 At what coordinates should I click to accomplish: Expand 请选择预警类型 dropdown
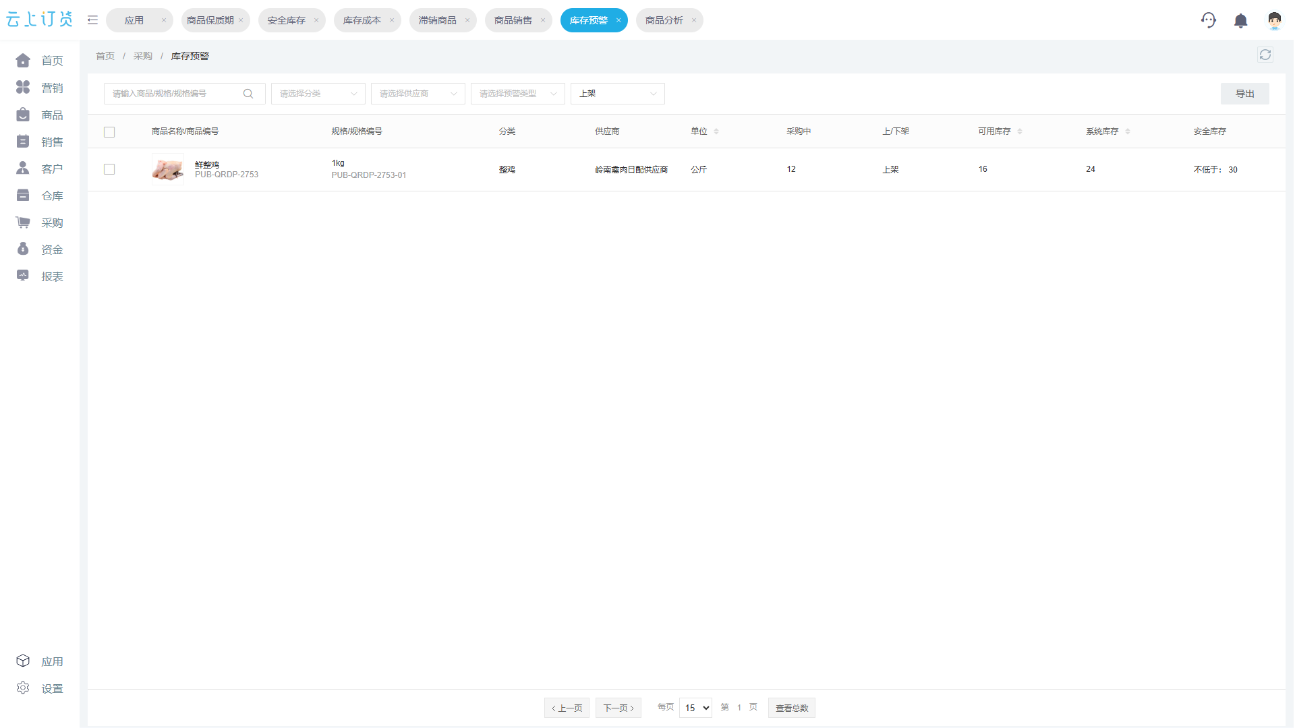(x=518, y=94)
